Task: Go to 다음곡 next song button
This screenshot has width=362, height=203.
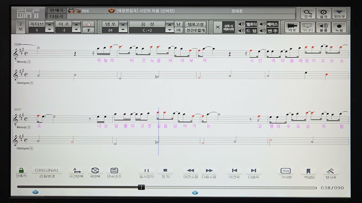Action: pyautogui.click(x=253, y=170)
